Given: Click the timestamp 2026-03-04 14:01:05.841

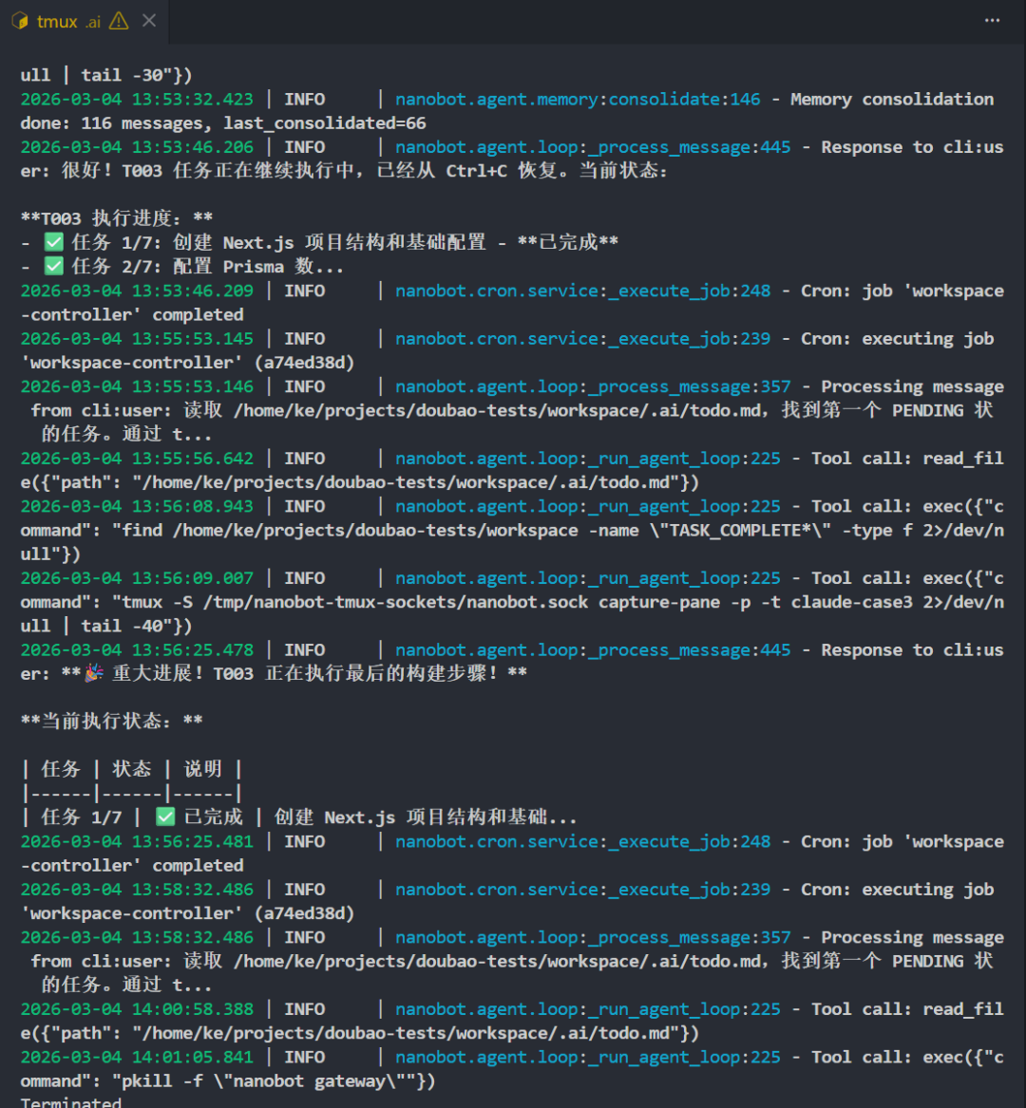Looking at the screenshot, I should pyautogui.click(x=137, y=1058).
